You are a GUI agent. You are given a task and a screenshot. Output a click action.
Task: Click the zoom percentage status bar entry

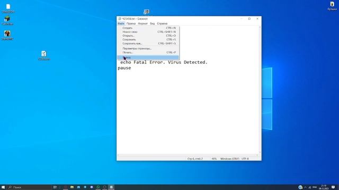click(x=214, y=159)
